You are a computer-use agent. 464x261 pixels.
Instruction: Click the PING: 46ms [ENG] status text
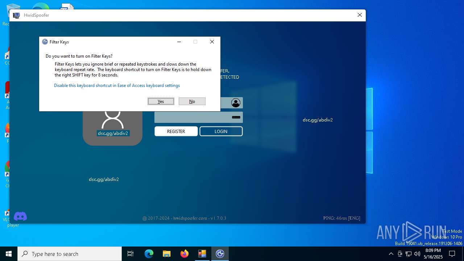click(342, 218)
